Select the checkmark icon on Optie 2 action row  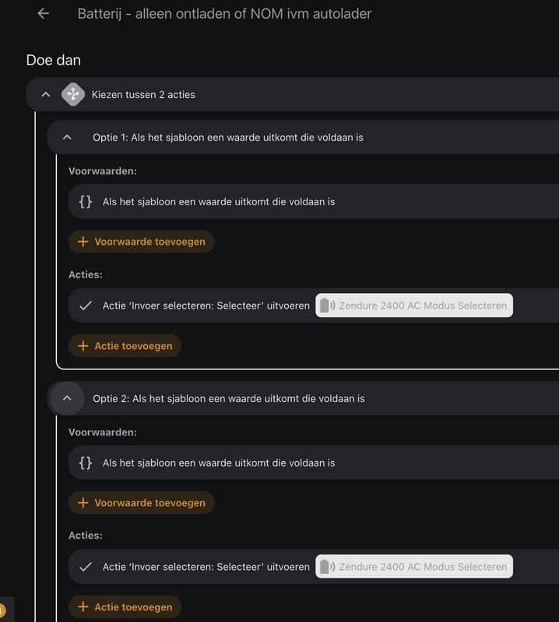[85, 567]
